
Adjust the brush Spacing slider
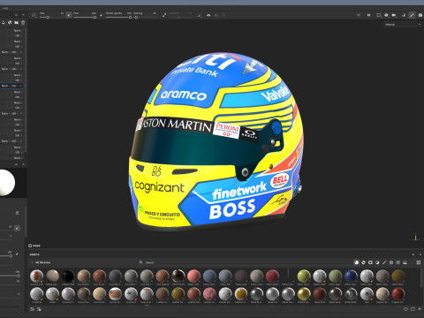pos(145,18)
